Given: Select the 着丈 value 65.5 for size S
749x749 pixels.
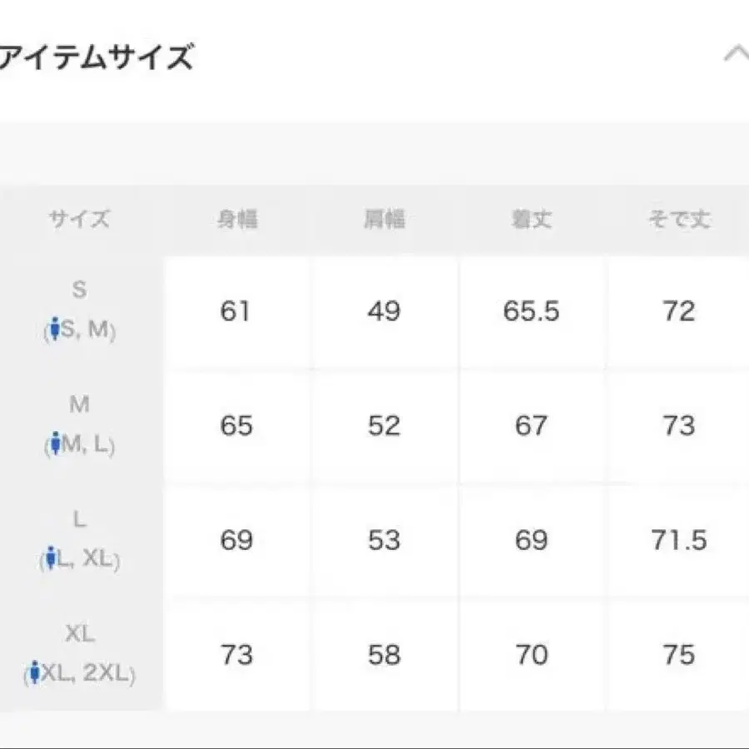Looking at the screenshot, I should 531,312.
